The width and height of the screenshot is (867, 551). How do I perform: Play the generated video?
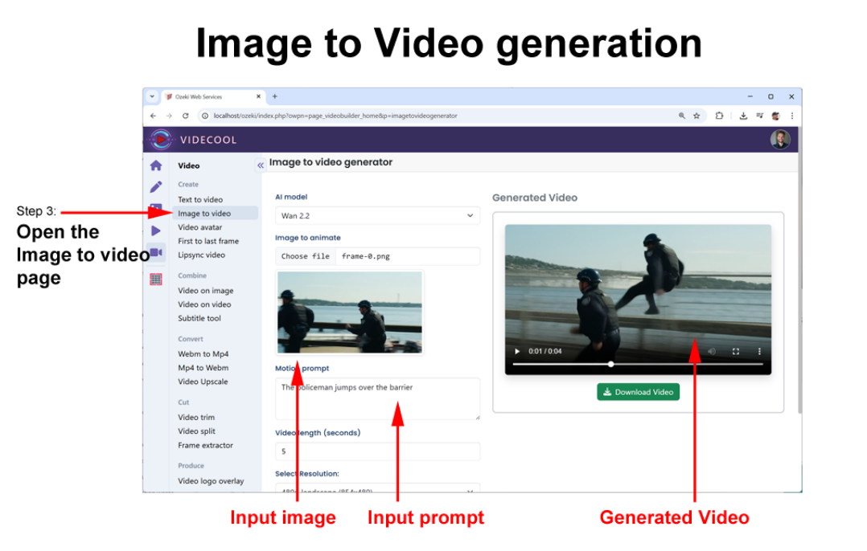(516, 352)
